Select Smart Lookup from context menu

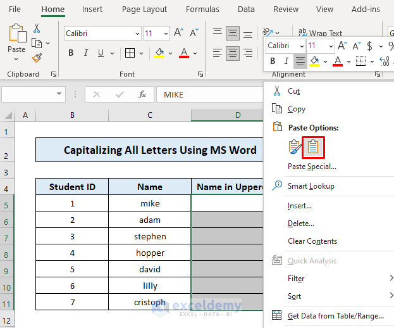click(x=311, y=186)
